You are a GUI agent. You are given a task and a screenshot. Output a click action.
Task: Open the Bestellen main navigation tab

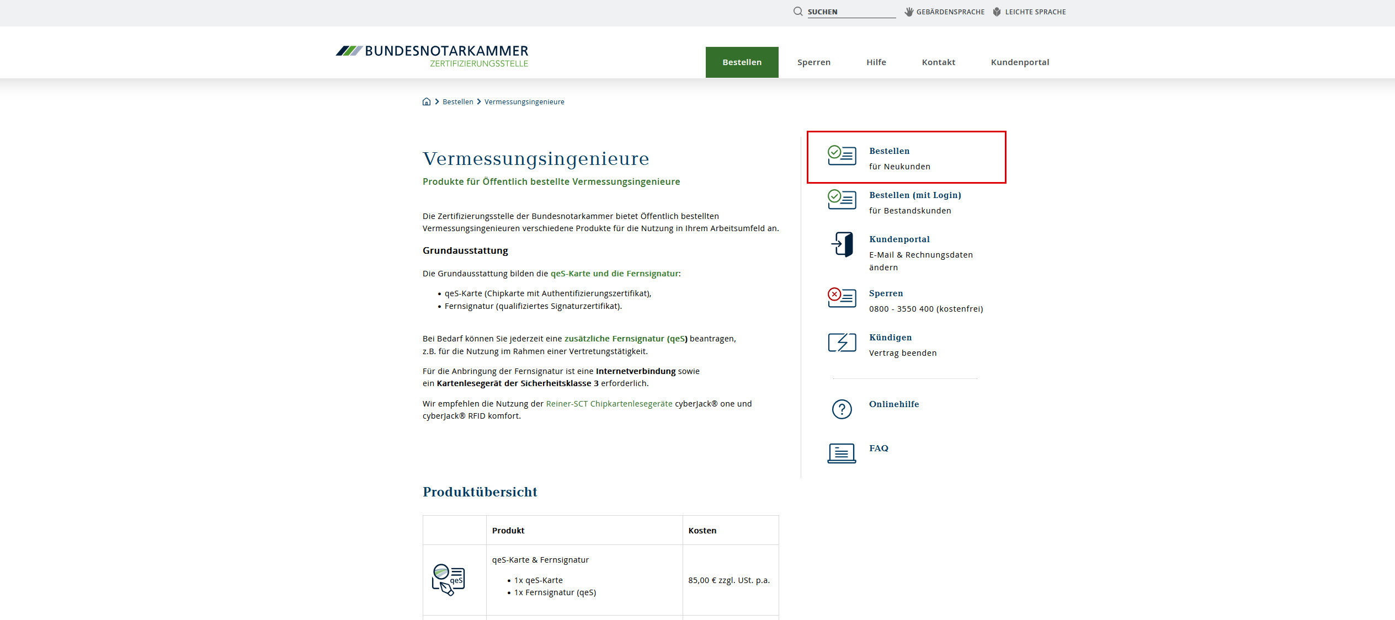coord(742,62)
